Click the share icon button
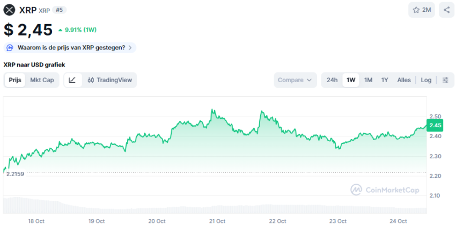 [x=446, y=10]
